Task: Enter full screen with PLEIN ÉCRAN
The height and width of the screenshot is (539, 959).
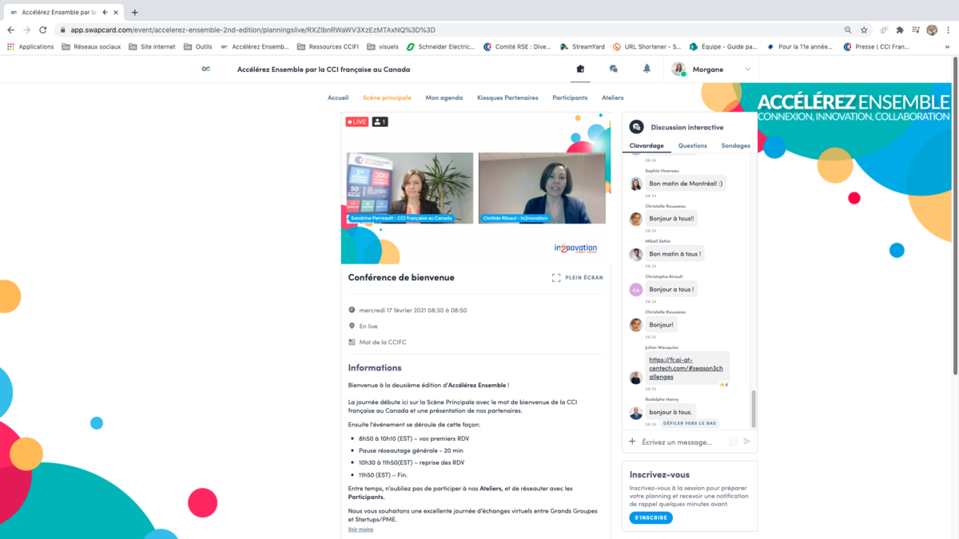Action: (x=577, y=278)
